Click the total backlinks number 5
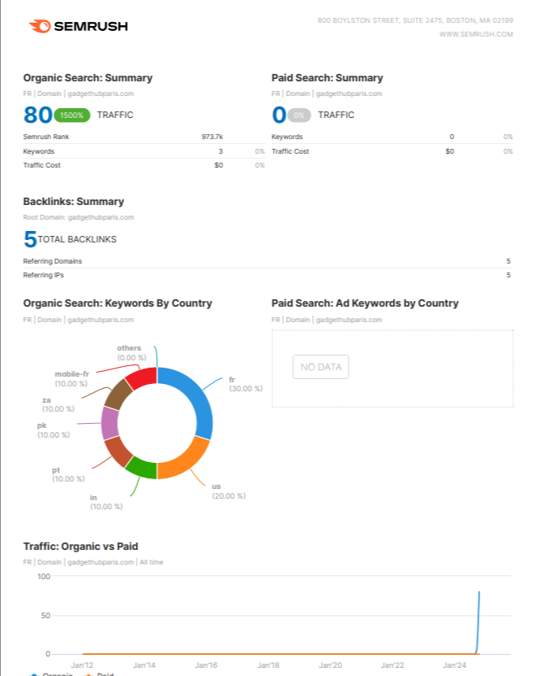 pos(30,239)
